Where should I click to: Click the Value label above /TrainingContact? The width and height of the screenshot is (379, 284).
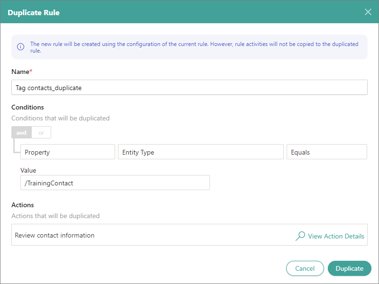pos(28,170)
